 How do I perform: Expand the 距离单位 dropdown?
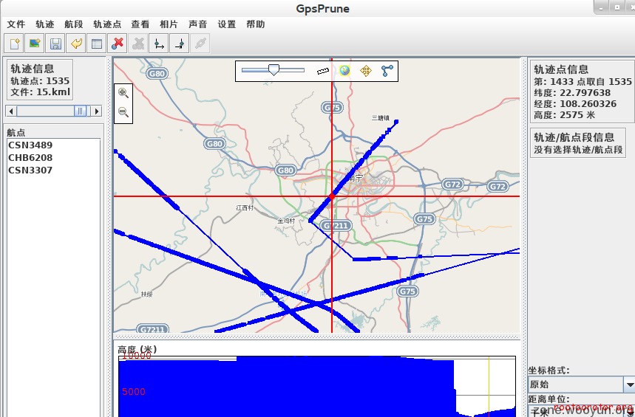tap(629, 410)
